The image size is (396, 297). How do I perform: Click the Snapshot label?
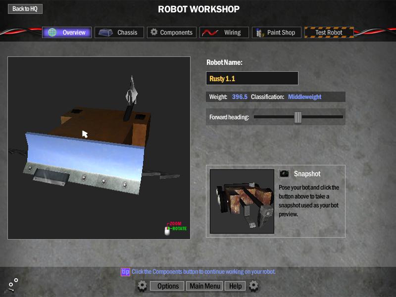click(x=307, y=174)
